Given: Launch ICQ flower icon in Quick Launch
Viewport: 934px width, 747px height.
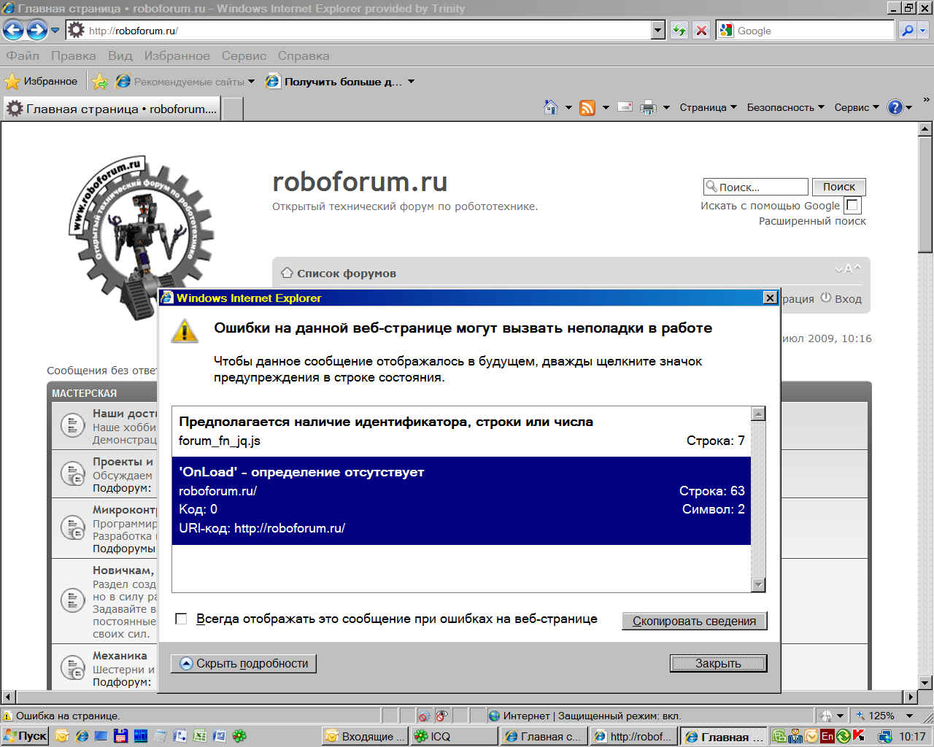Looking at the screenshot, I should click(239, 736).
